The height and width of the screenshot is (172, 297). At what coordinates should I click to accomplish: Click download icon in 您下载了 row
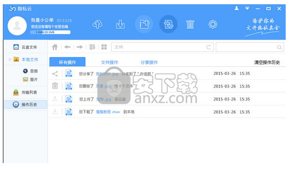pyautogui.click(x=55, y=112)
